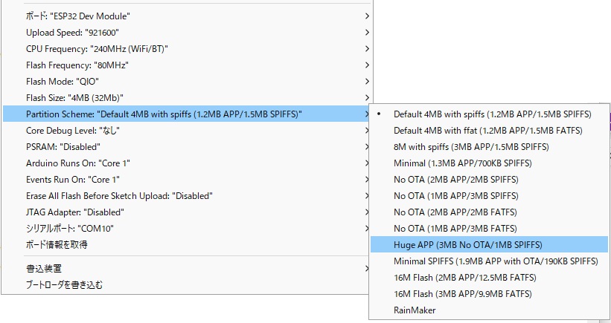Choose Default 4MB with spiffs partition scheme
The width and height of the screenshot is (611, 323).
tap(489, 114)
